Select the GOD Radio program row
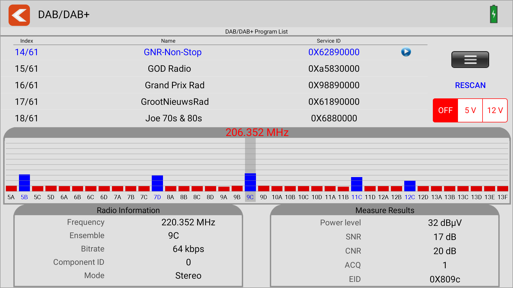The image size is (513, 288). click(214, 69)
